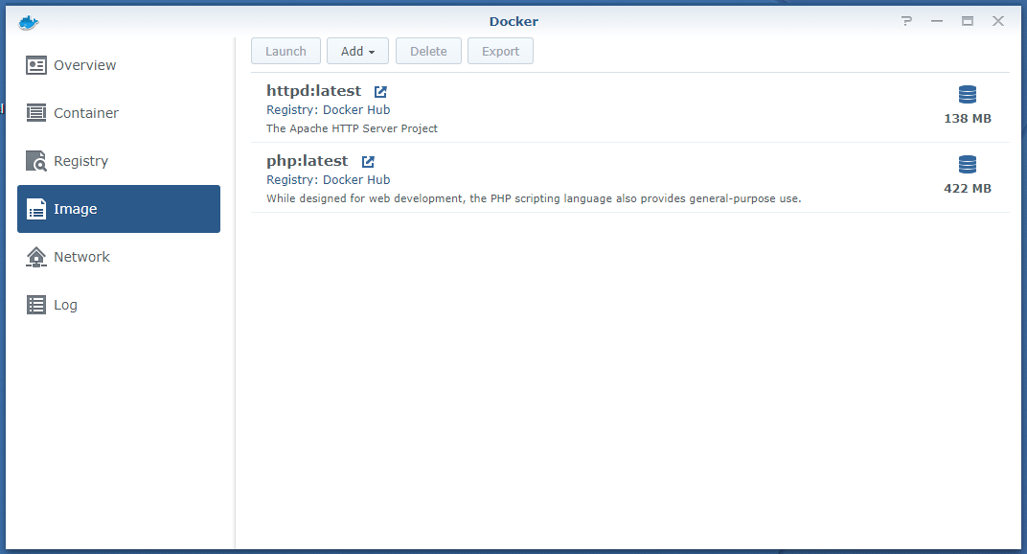This screenshot has height=554, width=1027.
Task: Click the 138 MB size label
Action: (x=968, y=119)
